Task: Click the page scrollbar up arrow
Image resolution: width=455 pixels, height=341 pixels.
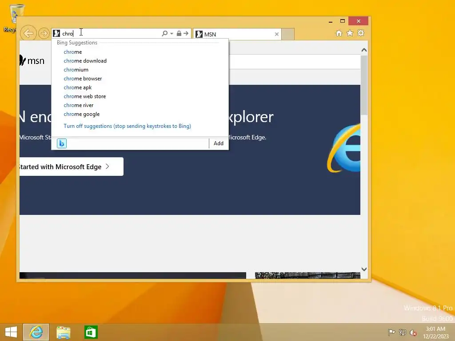Action: click(364, 50)
